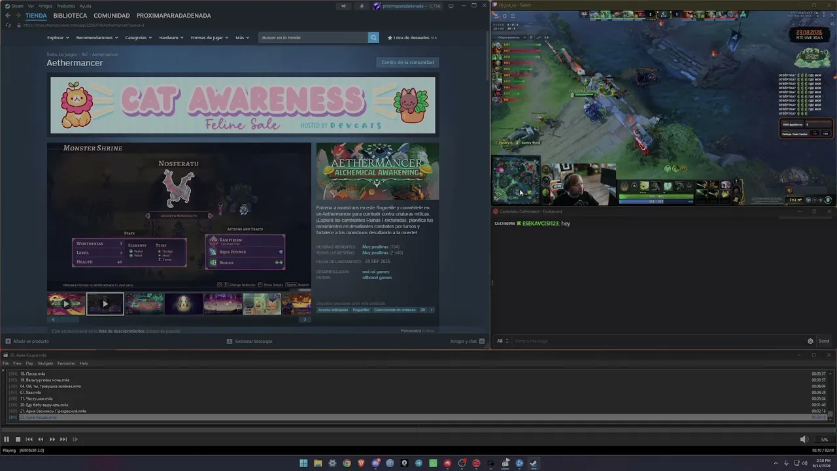The height and width of the screenshot is (471, 837).
Task: Switch to the TIENDA tab in Steam
Action: (36, 16)
